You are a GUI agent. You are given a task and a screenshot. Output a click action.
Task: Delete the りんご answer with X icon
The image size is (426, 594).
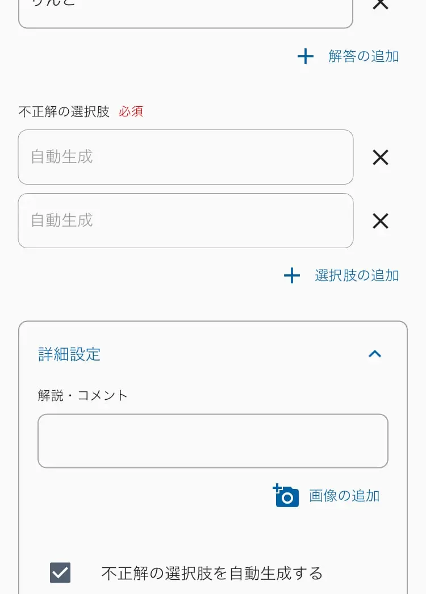point(381,4)
